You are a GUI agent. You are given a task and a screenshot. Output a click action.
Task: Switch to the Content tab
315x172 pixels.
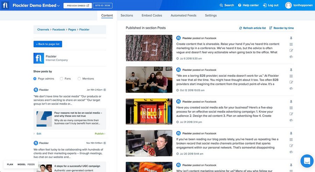107,15
